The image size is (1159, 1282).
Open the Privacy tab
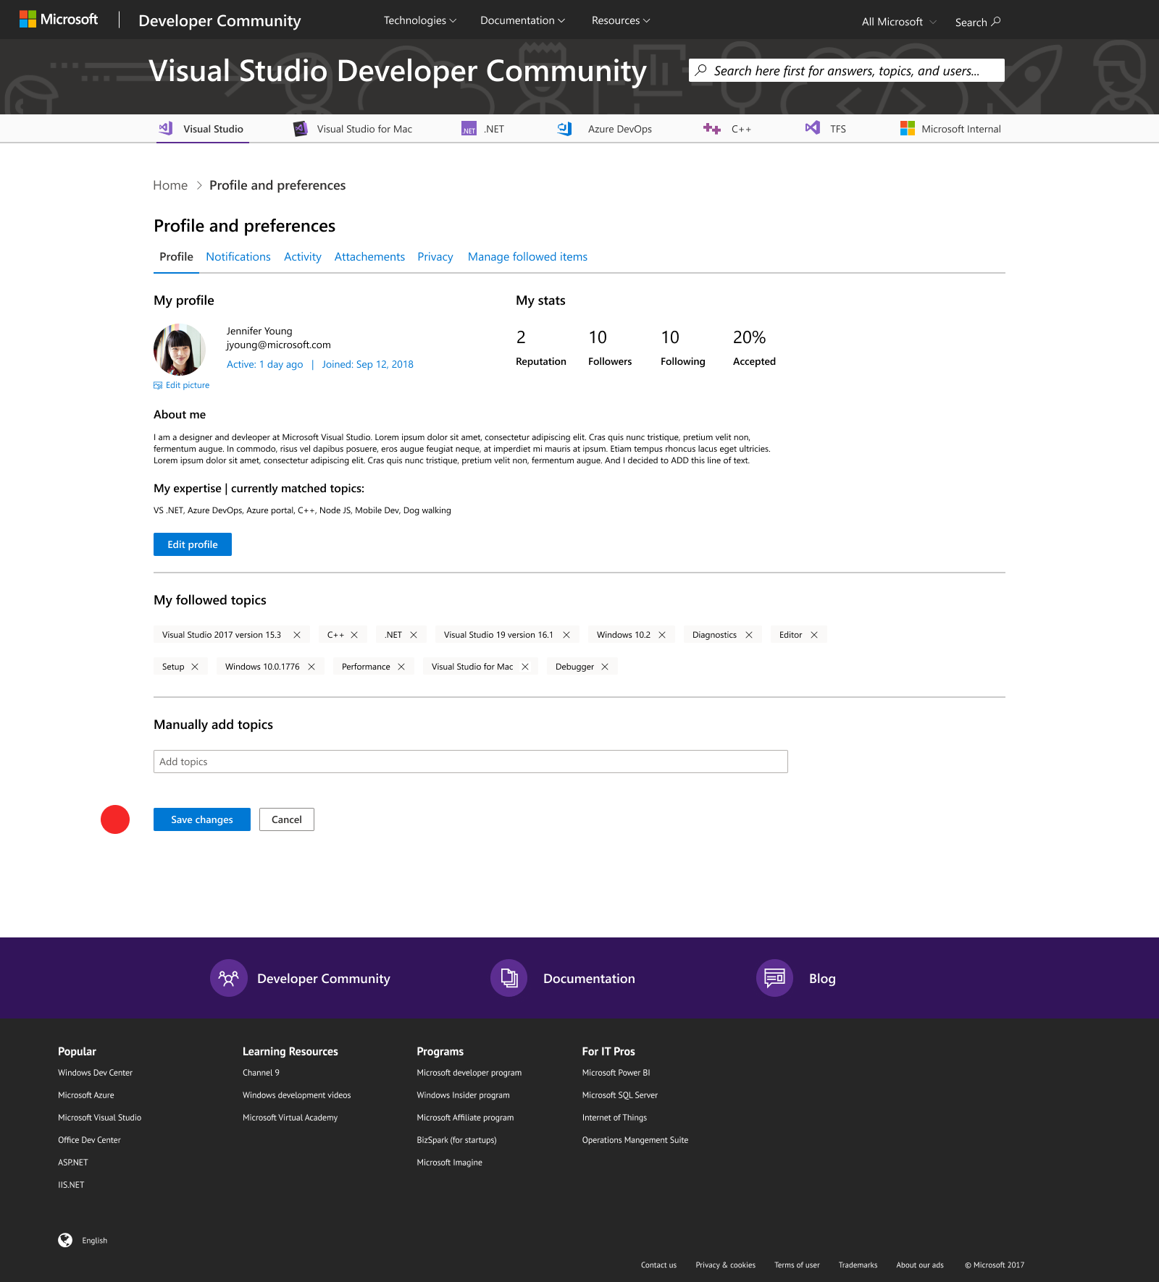(x=435, y=257)
